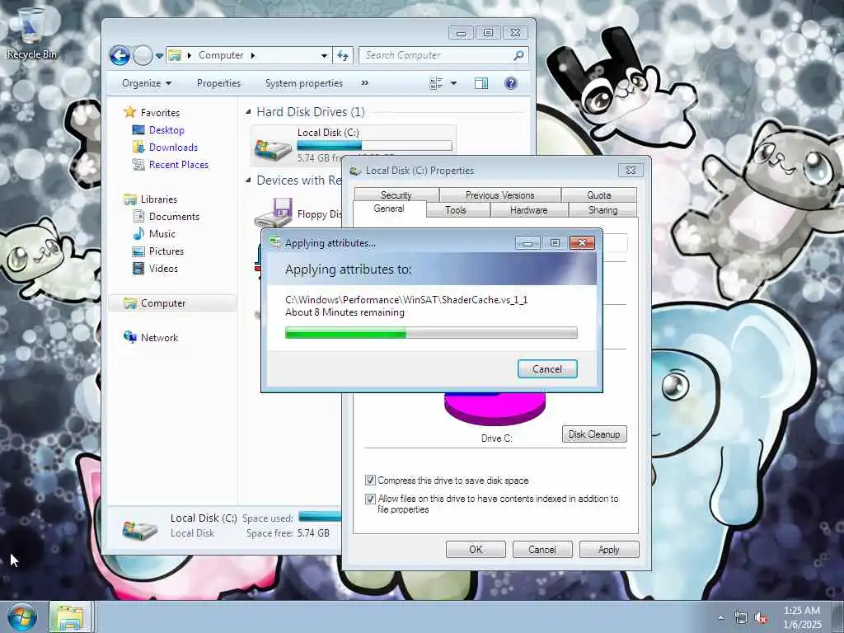Click the folder icon in the address bar
Image resolution: width=844 pixels, height=633 pixels.
175,55
